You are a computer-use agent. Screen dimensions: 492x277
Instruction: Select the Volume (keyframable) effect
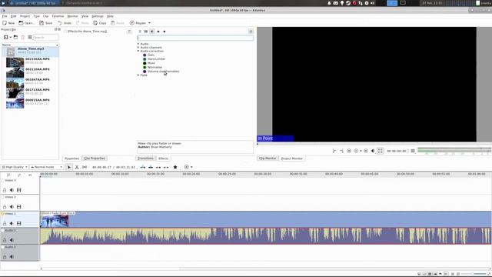click(163, 72)
